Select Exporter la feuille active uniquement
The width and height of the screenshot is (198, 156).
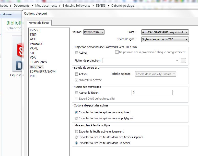coord(76,131)
